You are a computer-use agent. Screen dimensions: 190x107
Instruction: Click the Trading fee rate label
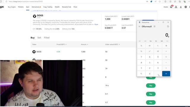point(50,29)
